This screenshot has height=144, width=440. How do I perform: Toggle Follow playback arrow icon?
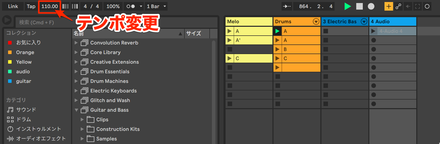coord(287,6)
